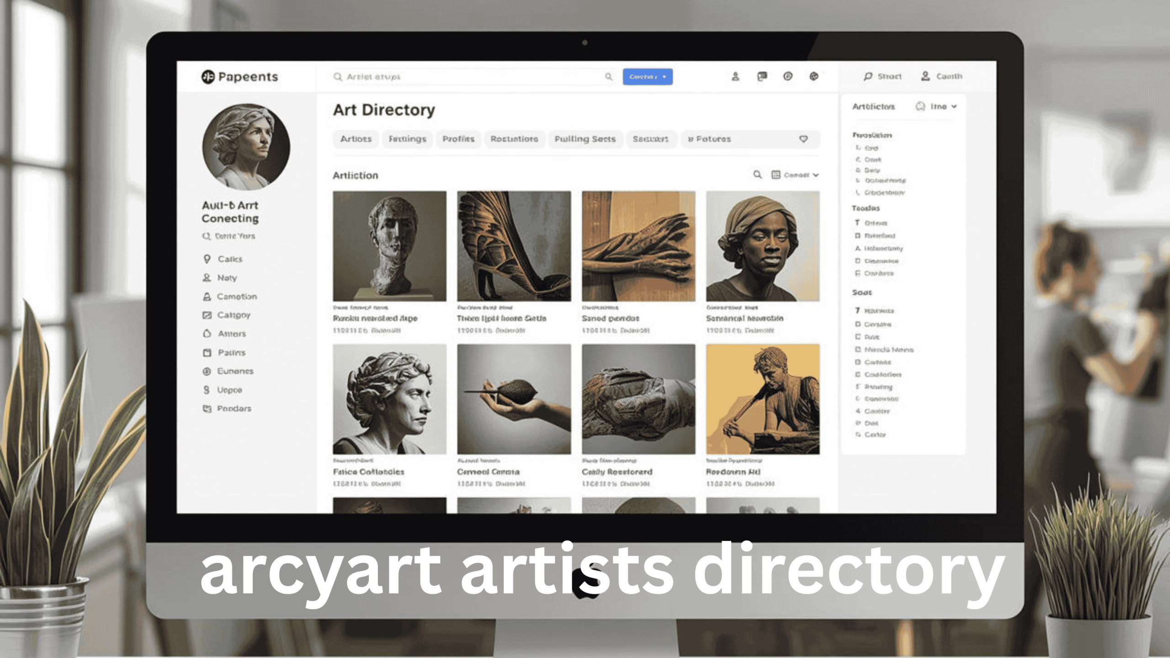Open the chat message icon in the top bar
This screenshot has height=658, width=1170.
pos(761,77)
